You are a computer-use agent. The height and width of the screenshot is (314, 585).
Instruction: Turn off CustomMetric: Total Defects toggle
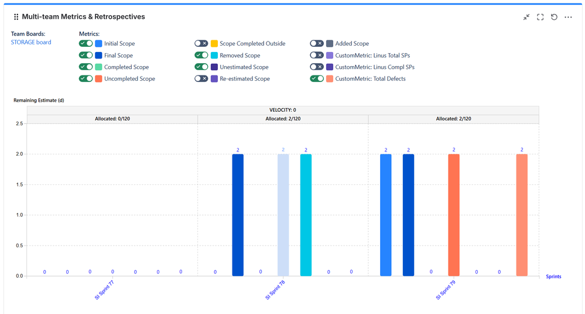(317, 78)
